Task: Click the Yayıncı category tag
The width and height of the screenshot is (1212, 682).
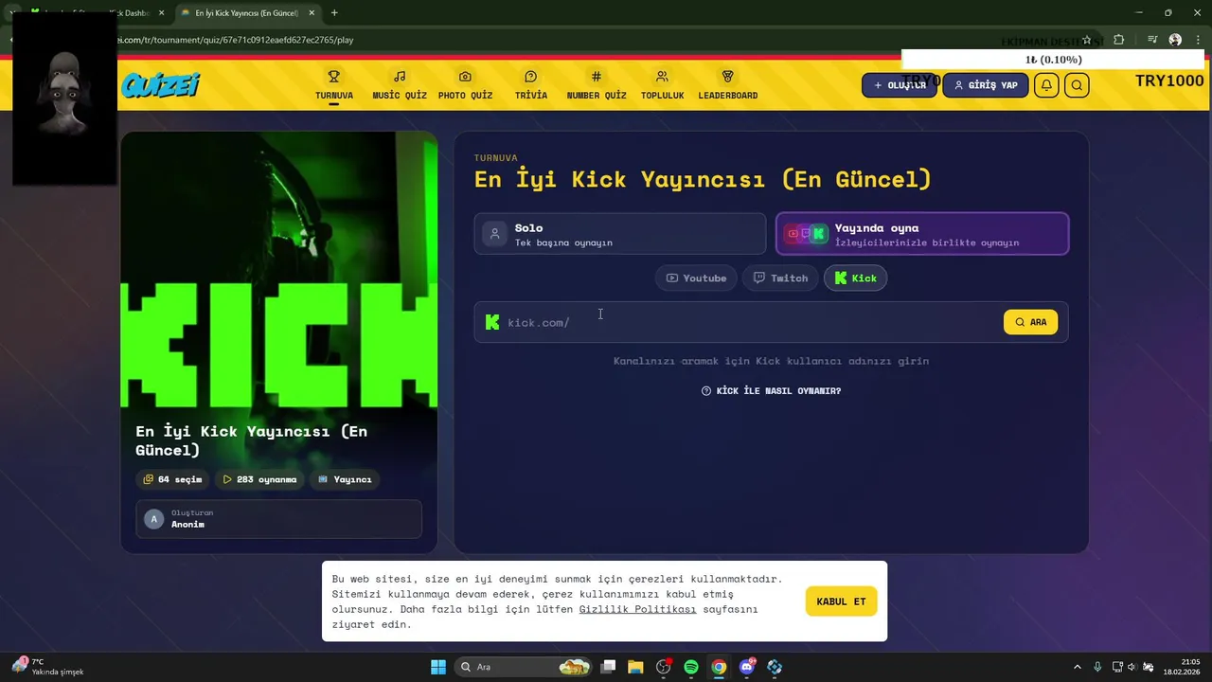Action: (x=345, y=479)
